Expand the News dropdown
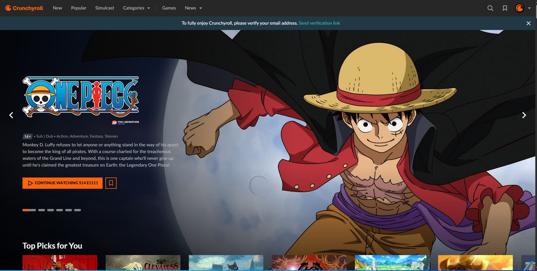 [193, 8]
